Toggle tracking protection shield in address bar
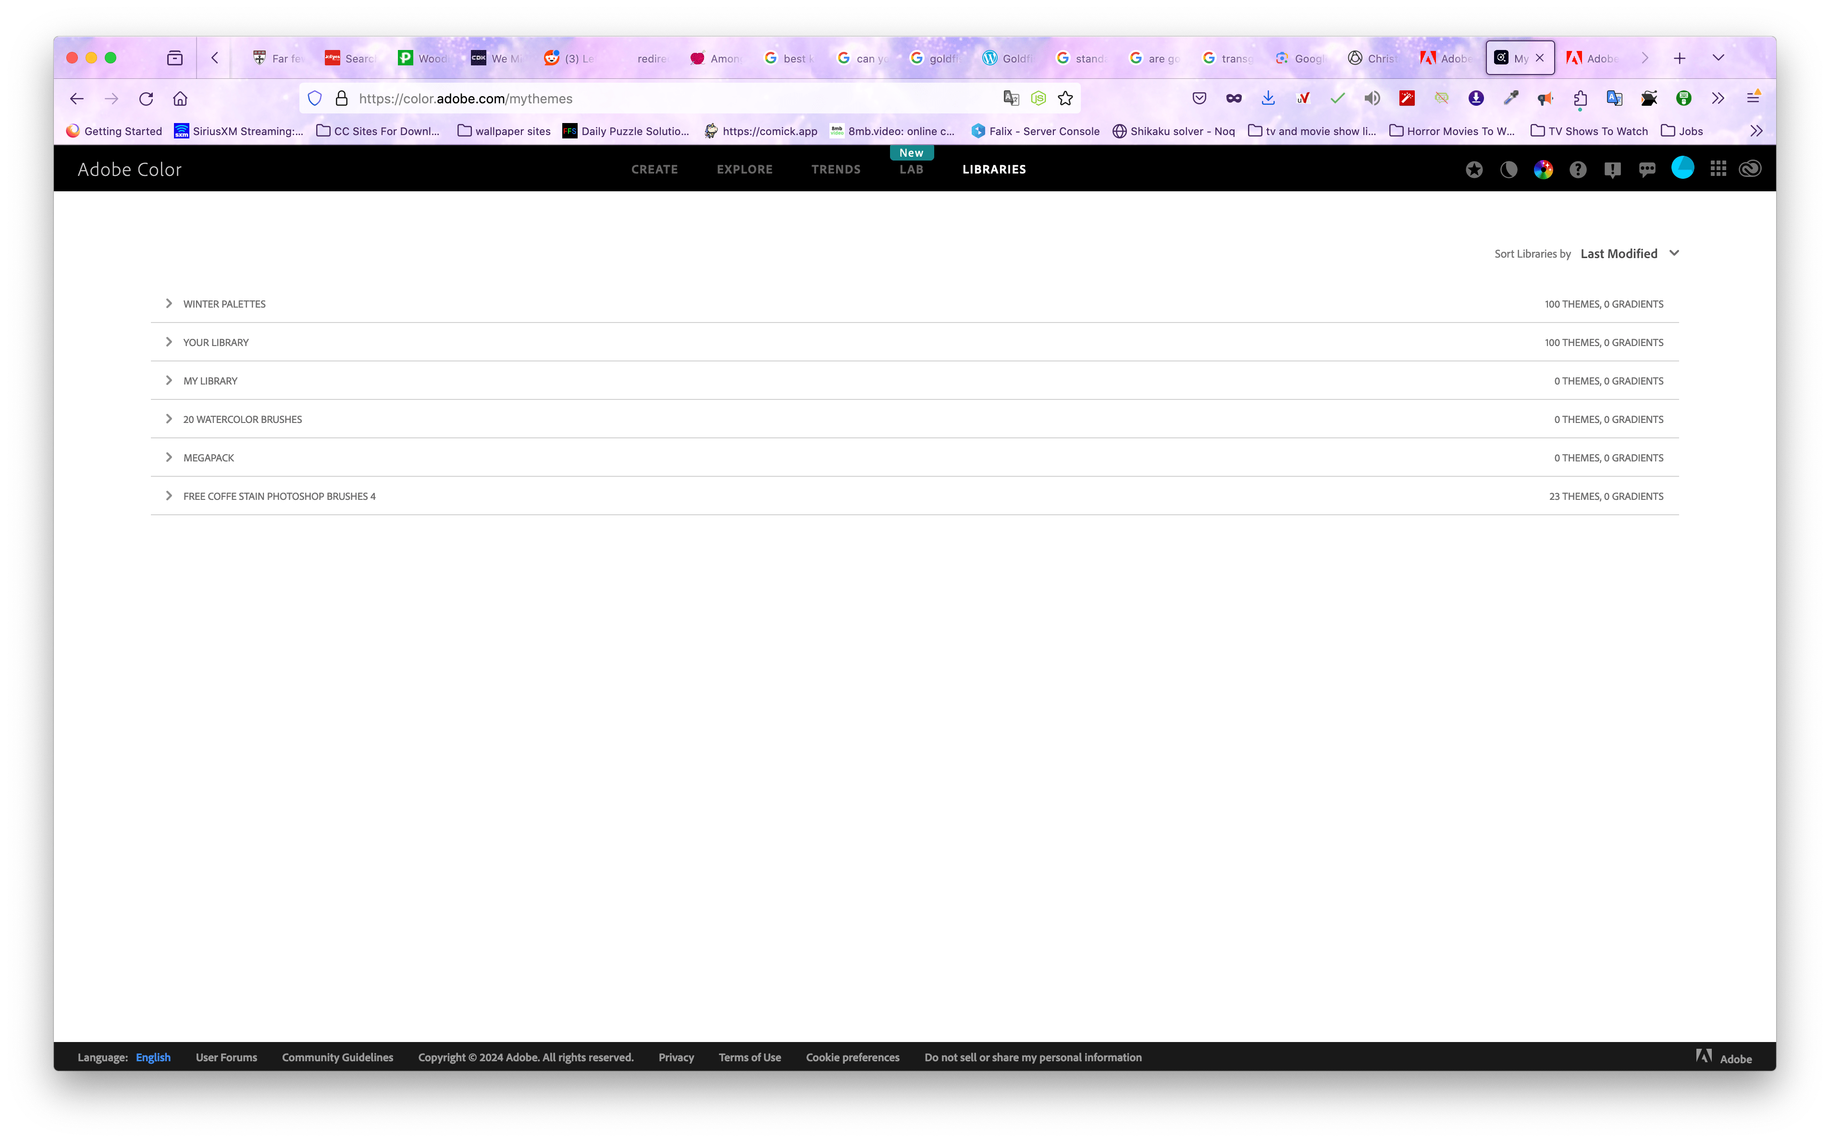 [315, 98]
